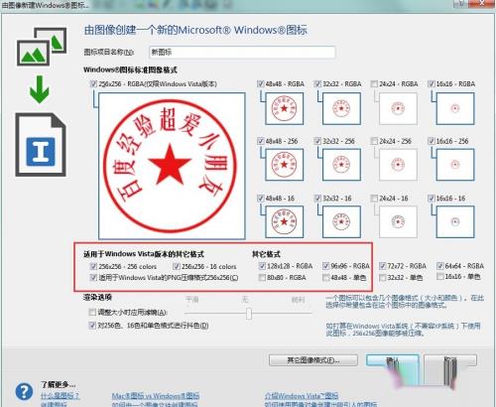This screenshot has width=496, height=407.
Task: Select the 16x16 RGBA preview thumbnail
Action: coord(455,108)
